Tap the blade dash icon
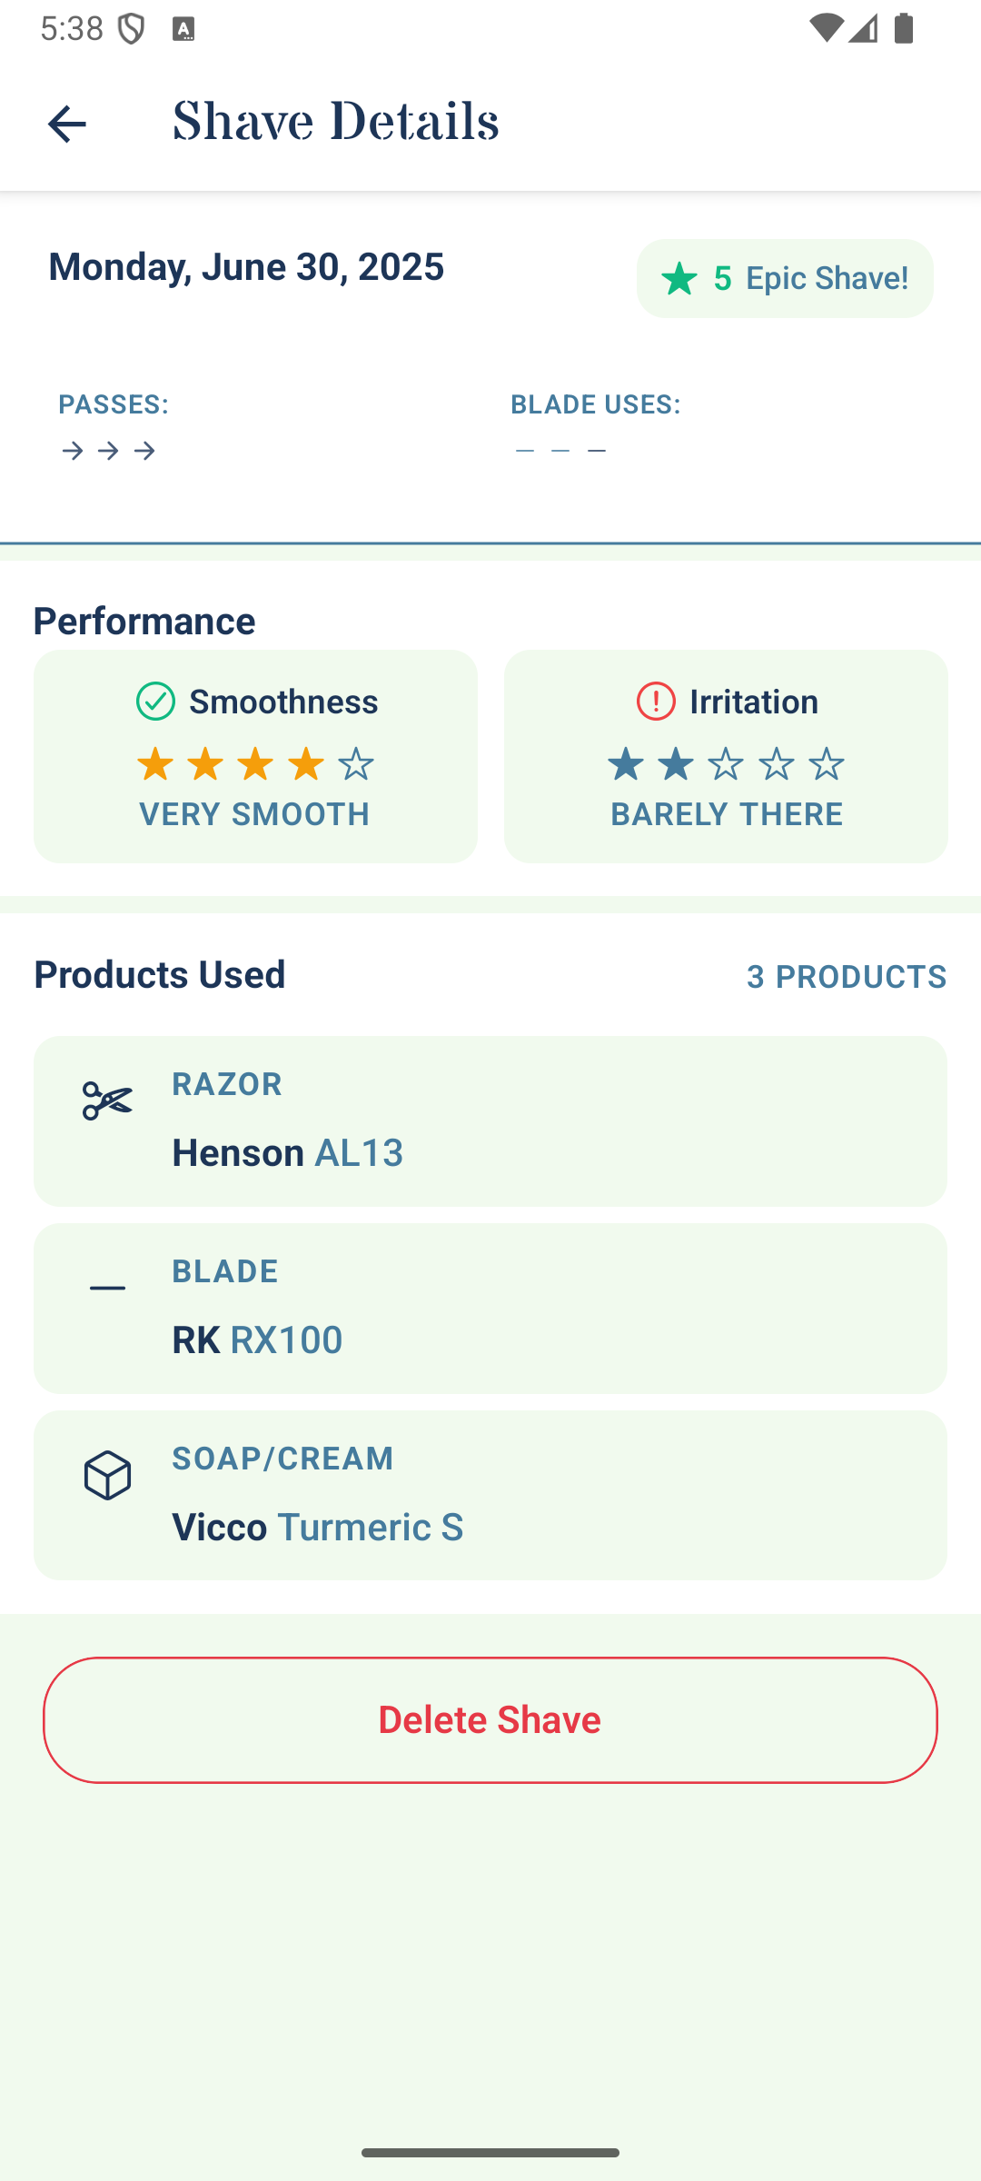The image size is (981, 2181). [107, 1288]
